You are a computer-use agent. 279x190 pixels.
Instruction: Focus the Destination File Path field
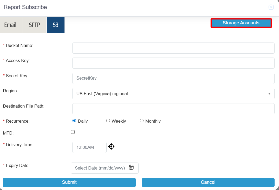pyautogui.click(x=173, y=109)
